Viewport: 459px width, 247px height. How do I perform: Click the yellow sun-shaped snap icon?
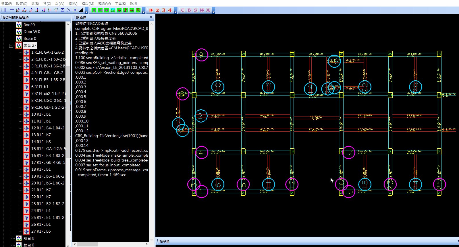click(75, 10)
